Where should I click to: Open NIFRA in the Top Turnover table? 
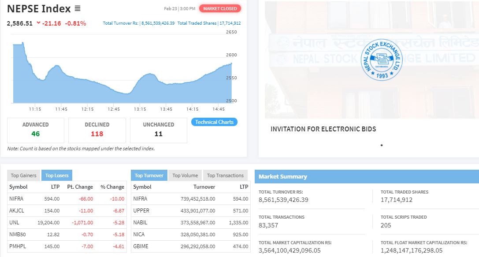click(x=140, y=199)
